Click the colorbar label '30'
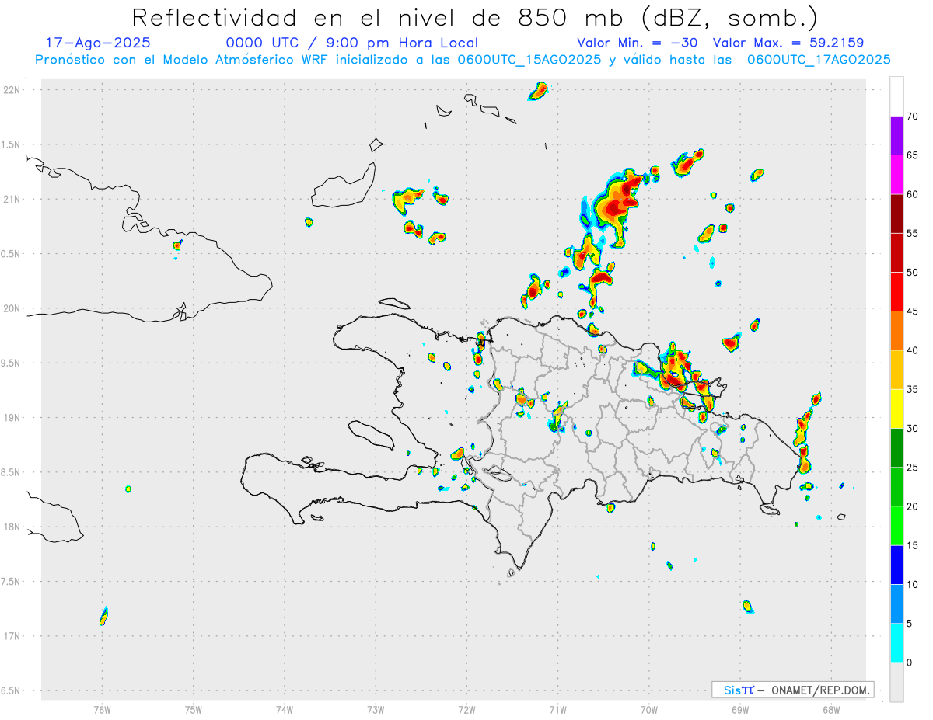This screenshot has height=720, width=933. coord(912,429)
